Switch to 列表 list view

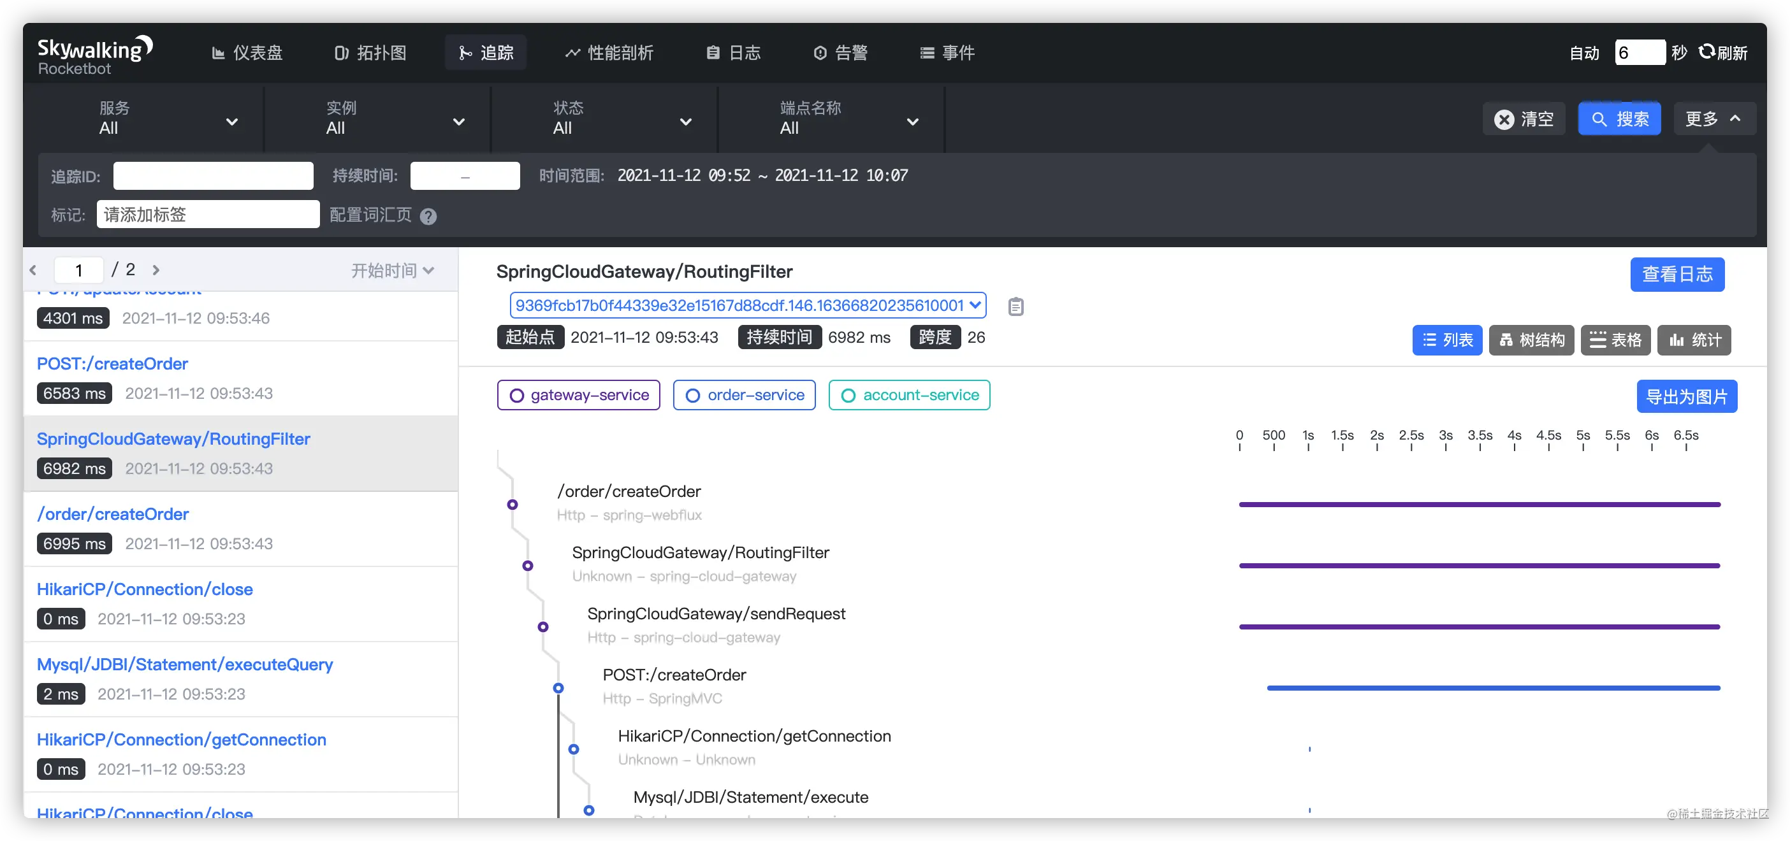[1447, 340]
